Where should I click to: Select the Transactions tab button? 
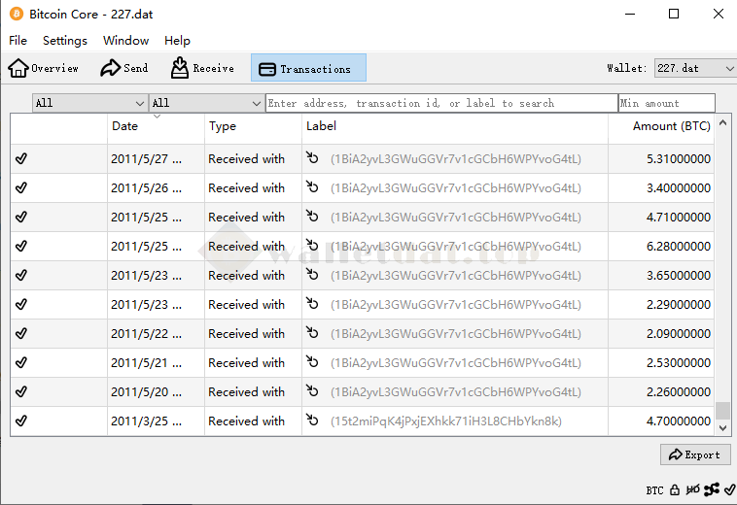tap(308, 68)
